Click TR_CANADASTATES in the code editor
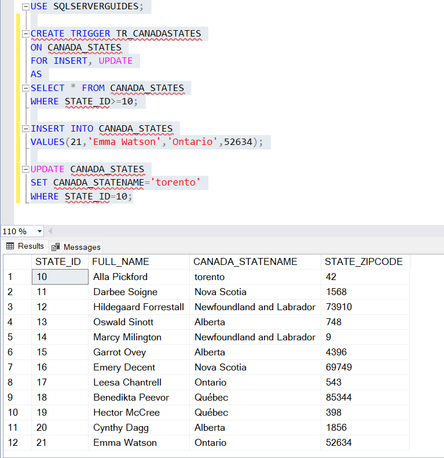This screenshot has height=458, width=444. tap(159, 34)
